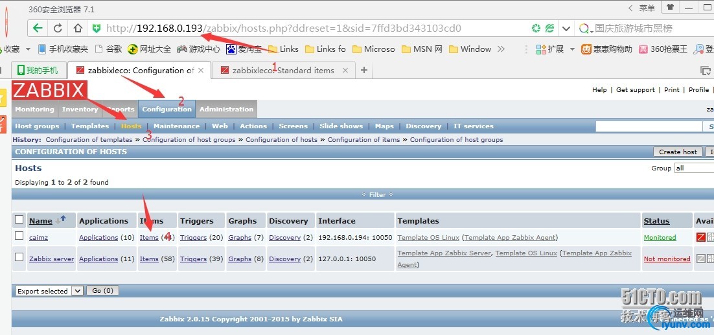
Task: Open the caimz host link
Action: pyautogui.click(x=39, y=238)
